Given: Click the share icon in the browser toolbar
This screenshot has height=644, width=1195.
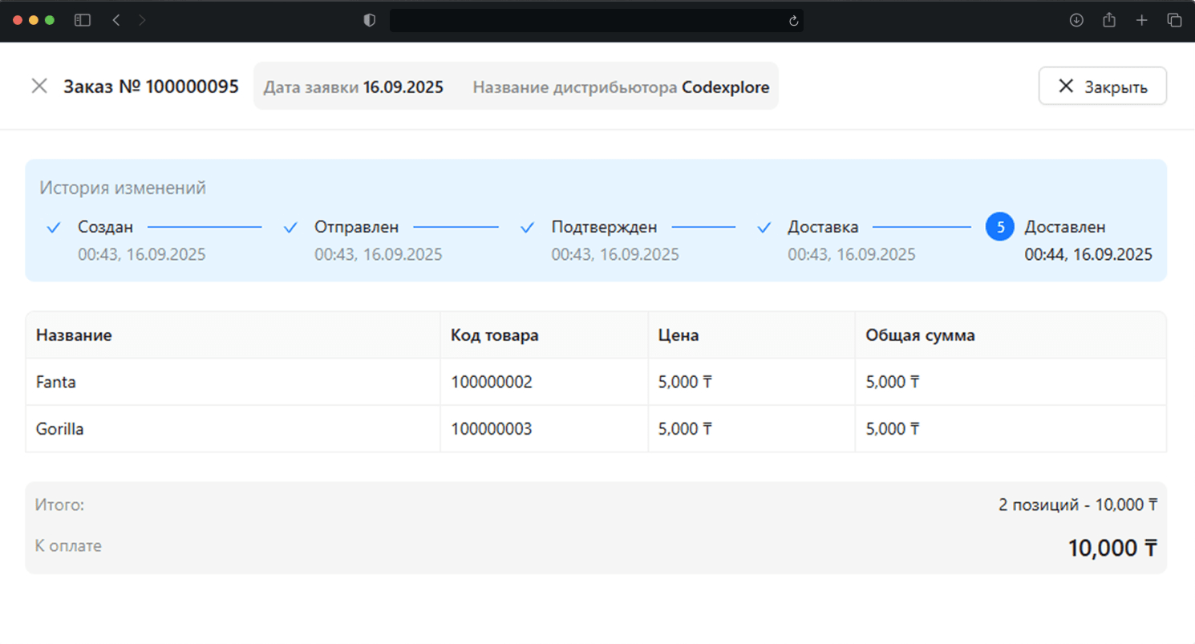Looking at the screenshot, I should click(1109, 21).
